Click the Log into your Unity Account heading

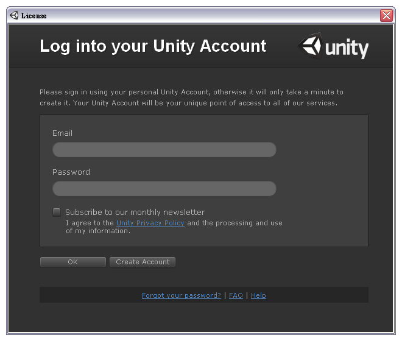[x=153, y=46]
